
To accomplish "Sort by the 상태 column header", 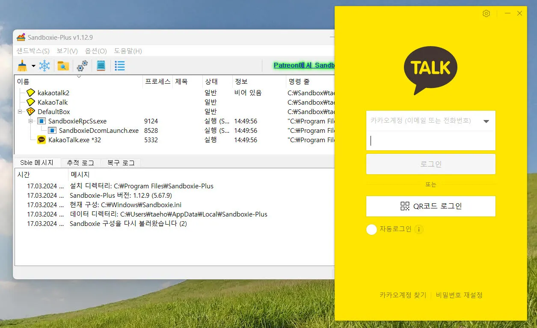I will point(217,82).
